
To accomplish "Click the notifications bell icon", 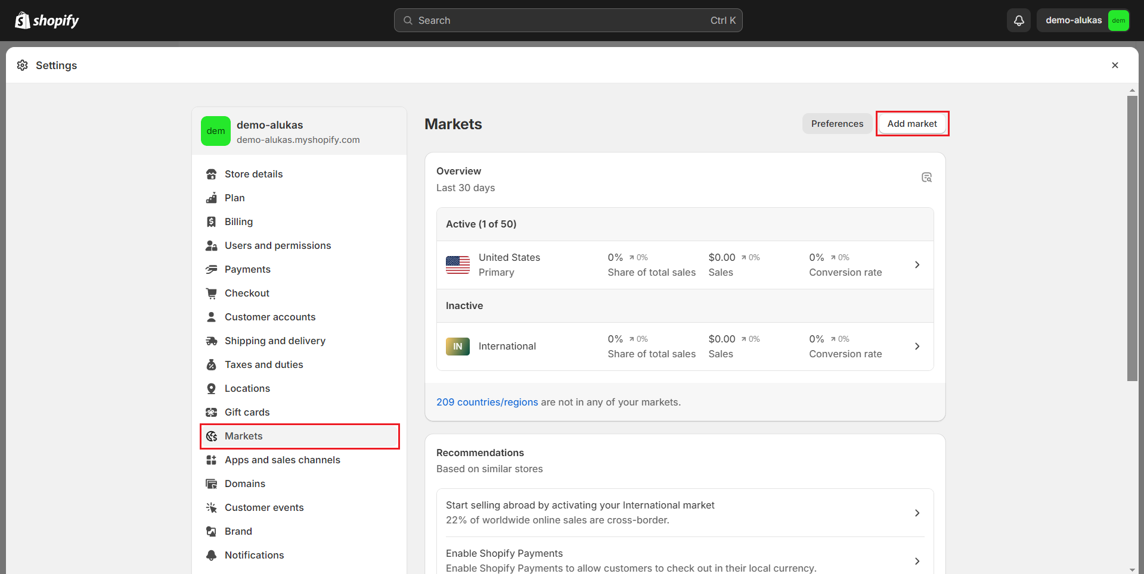I will coord(1019,21).
